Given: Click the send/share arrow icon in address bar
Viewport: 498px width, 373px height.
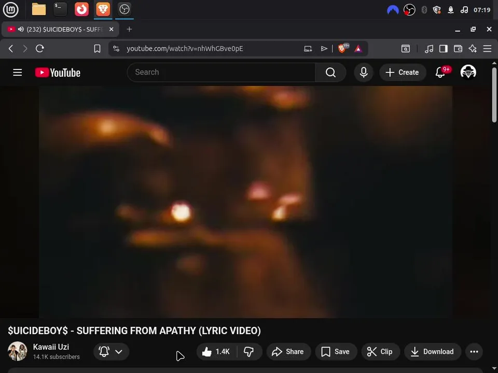Looking at the screenshot, I should [x=324, y=49].
